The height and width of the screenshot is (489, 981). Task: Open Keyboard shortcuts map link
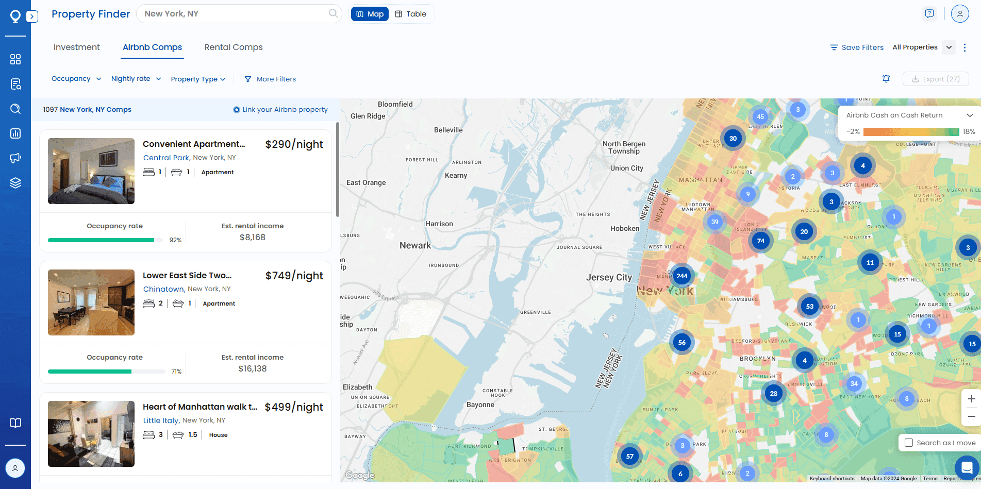click(x=832, y=479)
